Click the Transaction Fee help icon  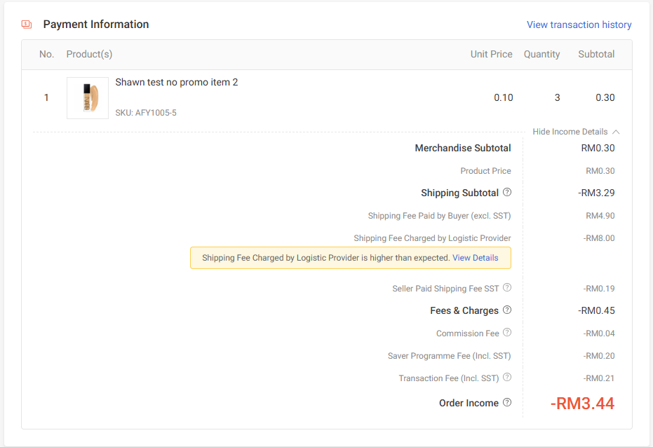point(507,378)
